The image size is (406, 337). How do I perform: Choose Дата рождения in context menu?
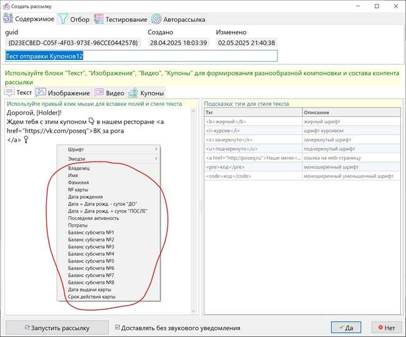tap(87, 196)
